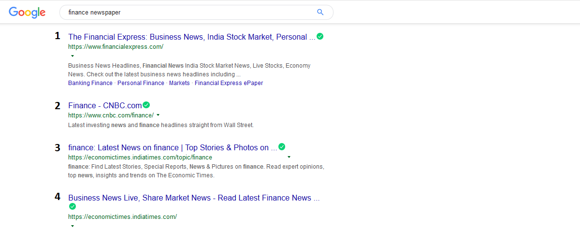The height and width of the screenshot is (230, 580).
Task: Open the Markets sitelink
Action: [179, 83]
